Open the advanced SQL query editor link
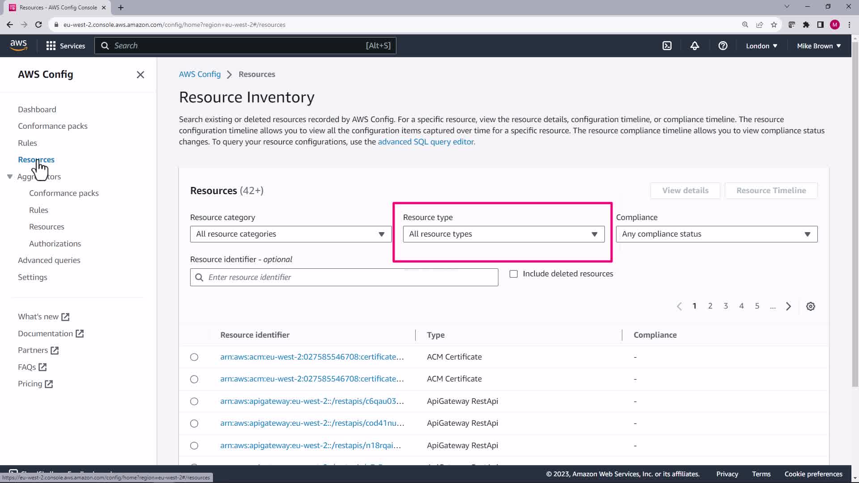 pos(426,142)
